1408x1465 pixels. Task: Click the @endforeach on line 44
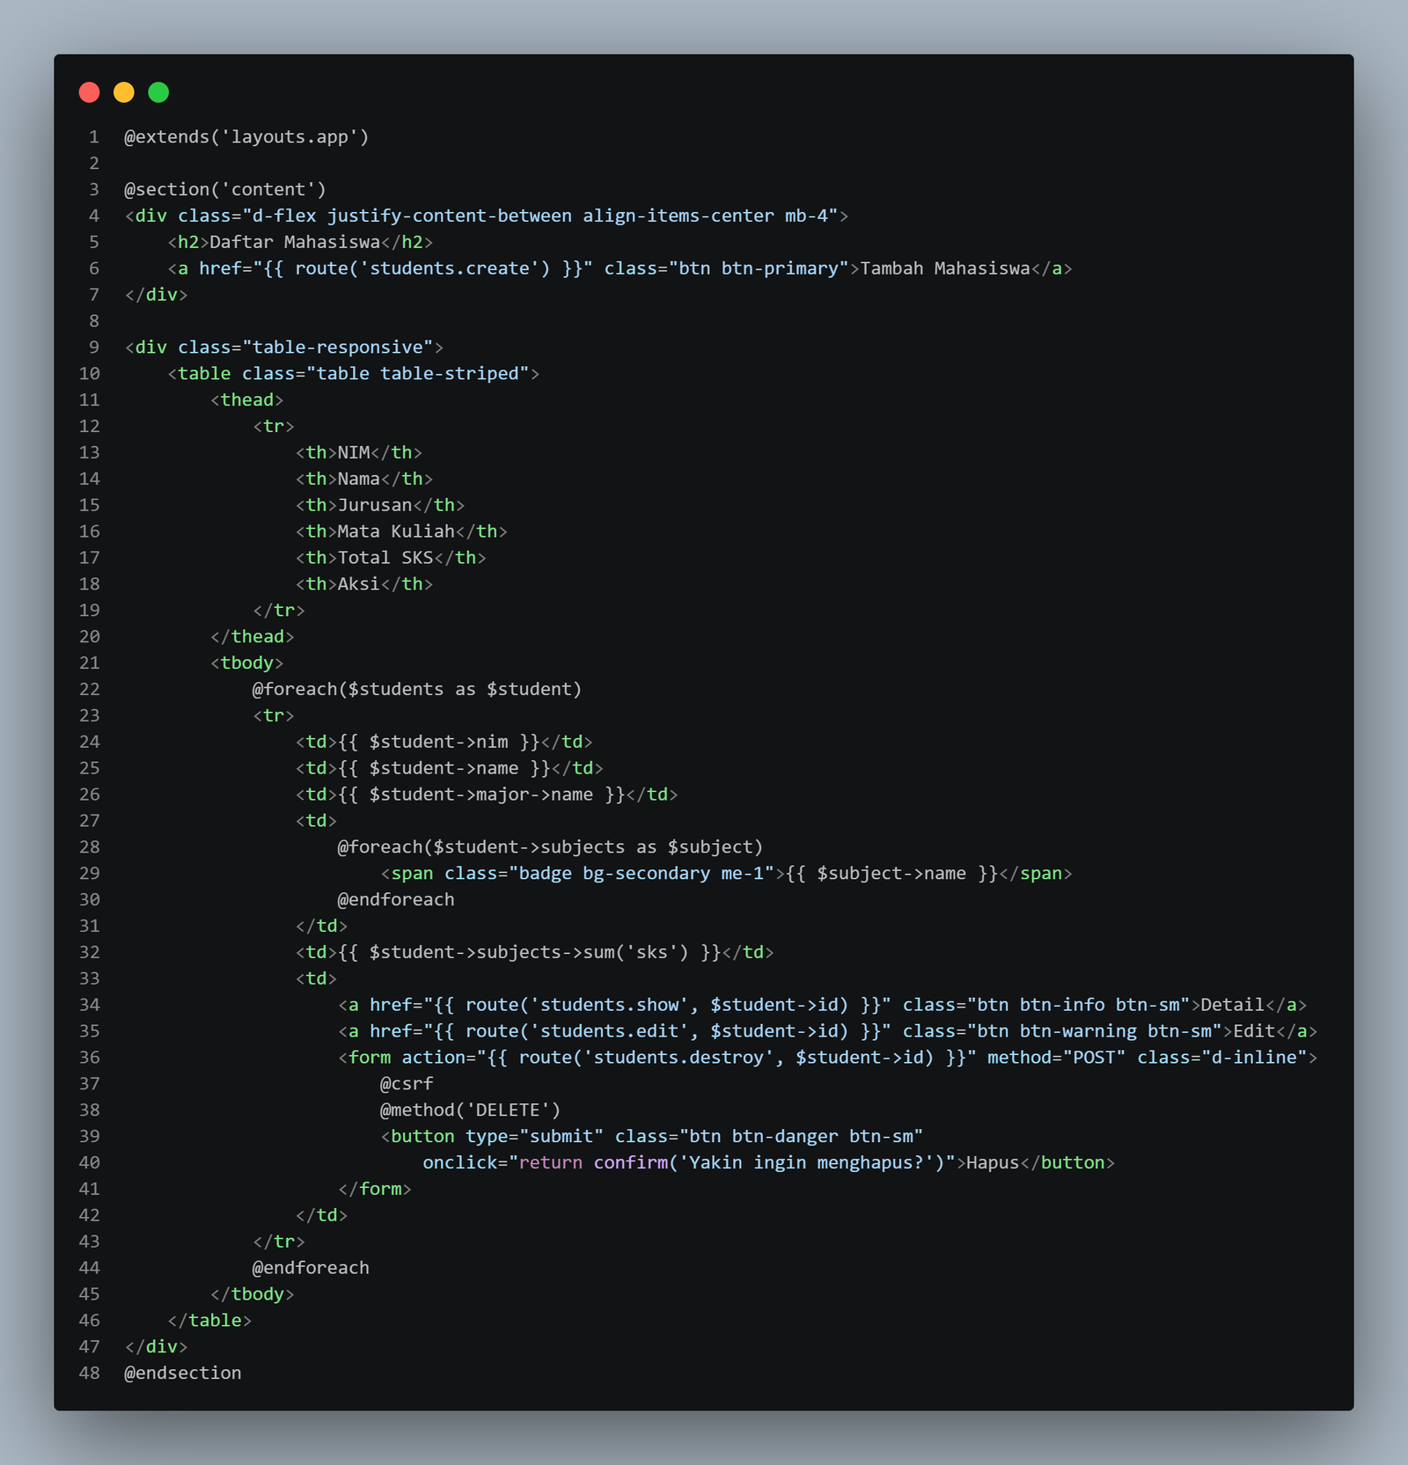(311, 1269)
